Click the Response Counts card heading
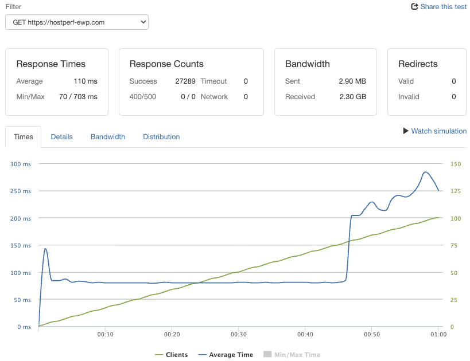Viewport: 470px width, 361px height. pyautogui.click(x=166, y=64)
